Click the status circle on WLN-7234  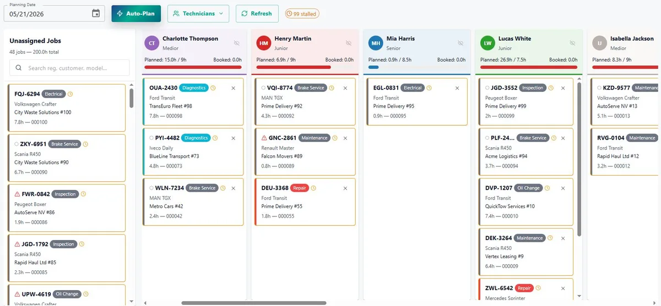151,188
